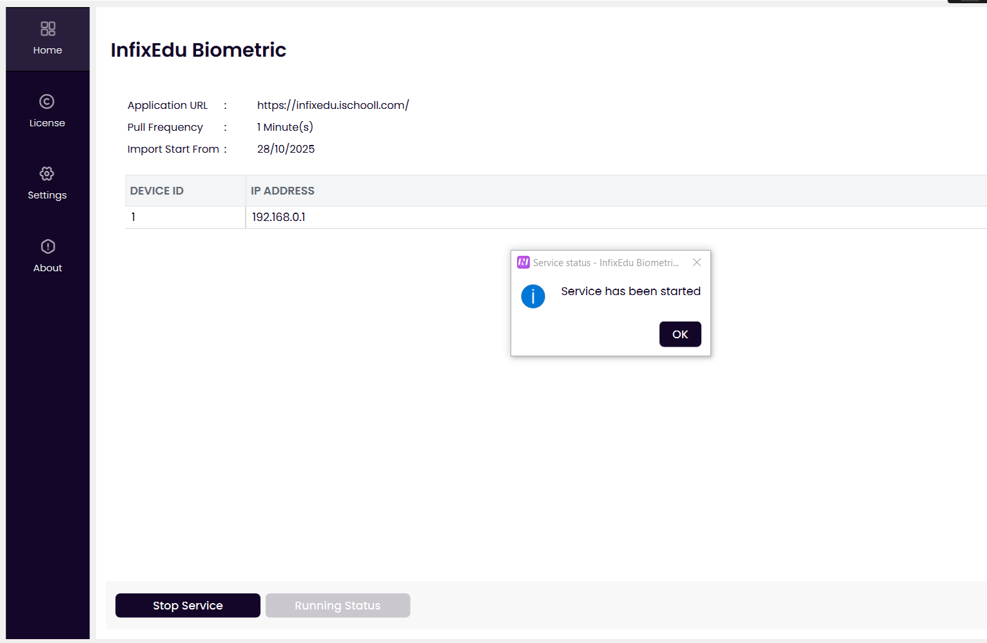
Task: Click the Stop Service button
Action: click(188, 606)
